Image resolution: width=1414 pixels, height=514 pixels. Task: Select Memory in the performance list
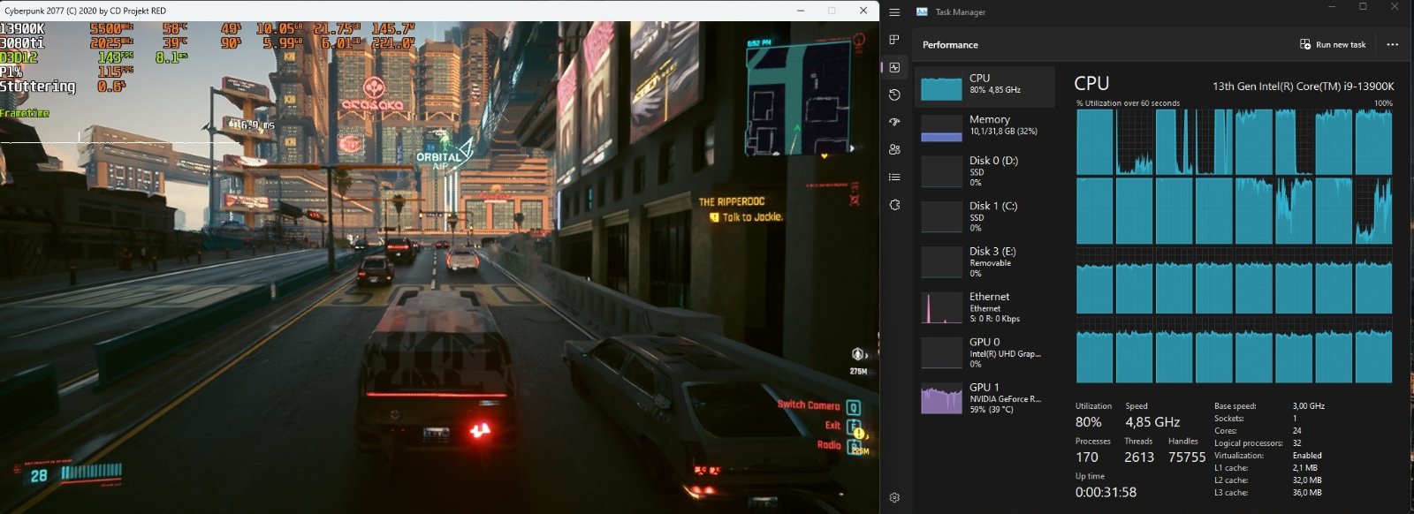[984, 128]
